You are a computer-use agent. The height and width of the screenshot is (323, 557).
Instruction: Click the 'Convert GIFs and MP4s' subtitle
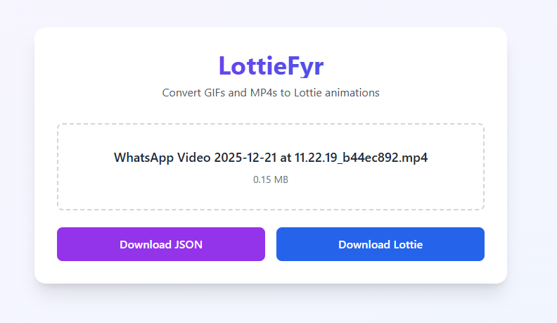tap(271, 93)
